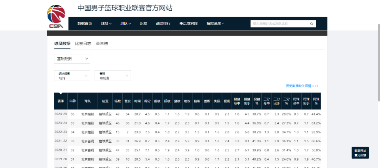Open the 比赛 menu item
The width and height of the screenshot is (380, 168).
[143, 23]
